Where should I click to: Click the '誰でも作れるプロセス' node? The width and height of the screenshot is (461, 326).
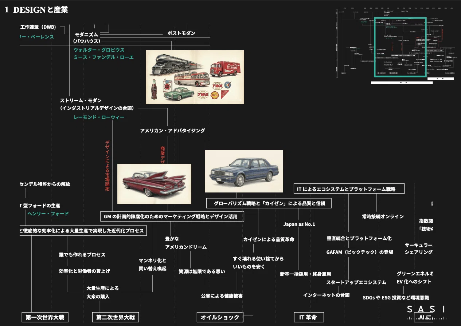[x=82, y=255]
